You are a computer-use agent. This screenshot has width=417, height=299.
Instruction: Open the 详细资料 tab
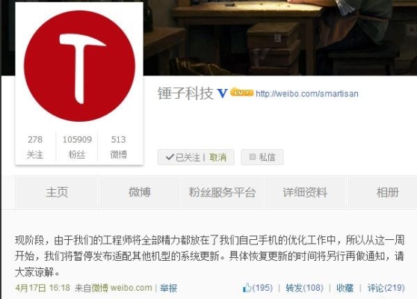pyautogui.click(x=305, y=192)
